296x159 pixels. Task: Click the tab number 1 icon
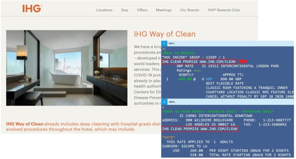(x=164, y=43)
